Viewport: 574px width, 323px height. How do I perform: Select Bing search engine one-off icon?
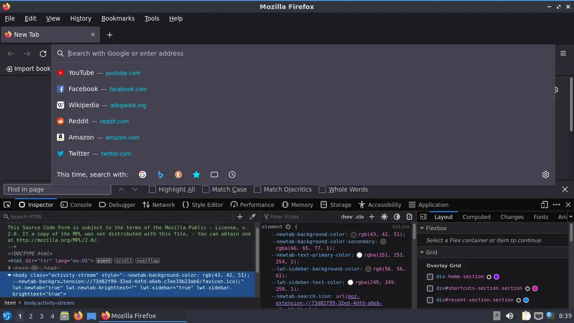(161, 175)
